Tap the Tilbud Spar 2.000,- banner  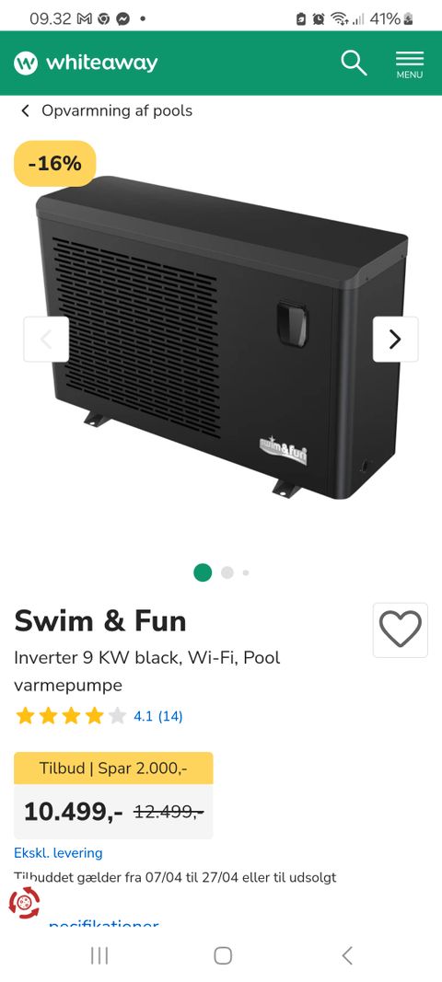(113, 768)
